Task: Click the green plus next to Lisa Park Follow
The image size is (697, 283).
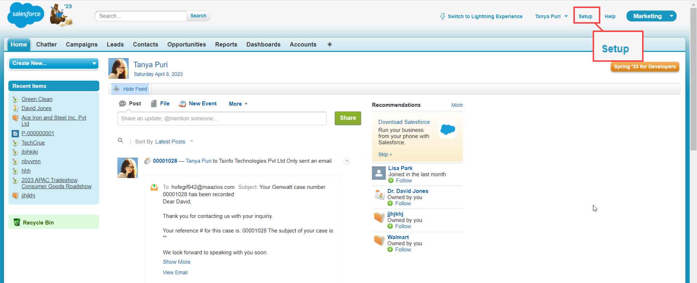Action: point(391,181)
